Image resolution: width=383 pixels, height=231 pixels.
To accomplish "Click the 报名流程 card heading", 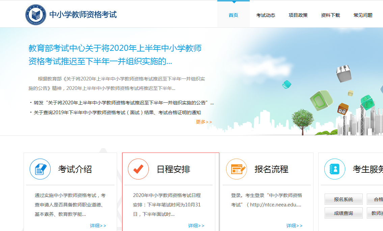I will [271, 169].
